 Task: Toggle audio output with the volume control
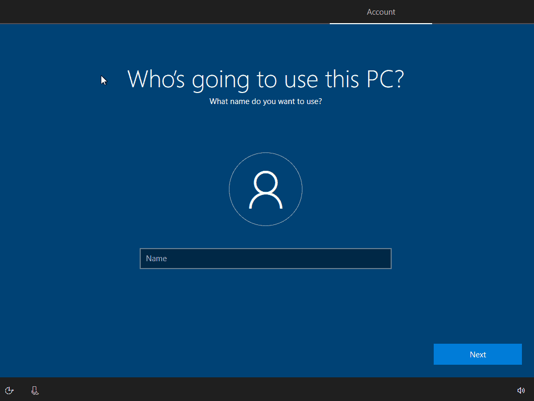521,390
